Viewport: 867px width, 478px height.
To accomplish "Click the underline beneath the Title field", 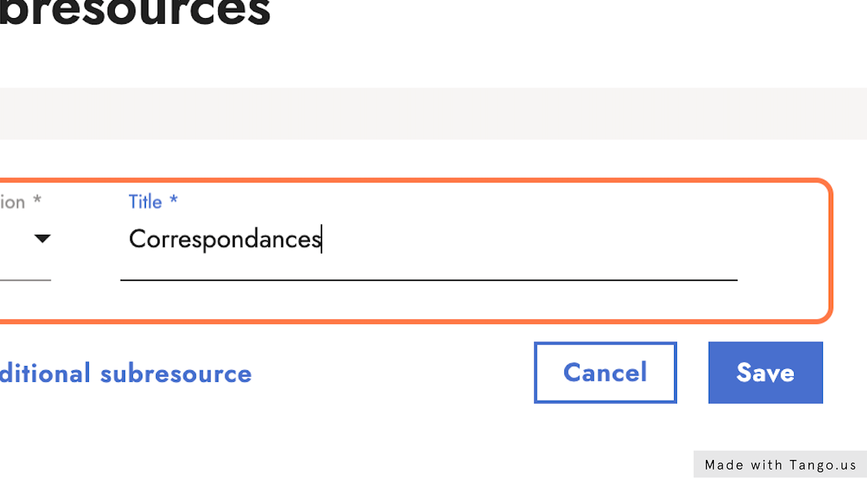I will pyautogui.click(x=428, y=279).
